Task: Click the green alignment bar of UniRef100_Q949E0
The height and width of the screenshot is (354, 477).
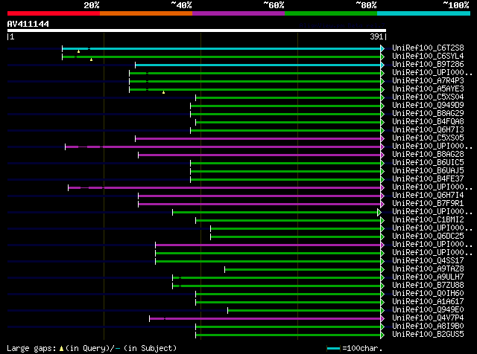Action: 304,311
